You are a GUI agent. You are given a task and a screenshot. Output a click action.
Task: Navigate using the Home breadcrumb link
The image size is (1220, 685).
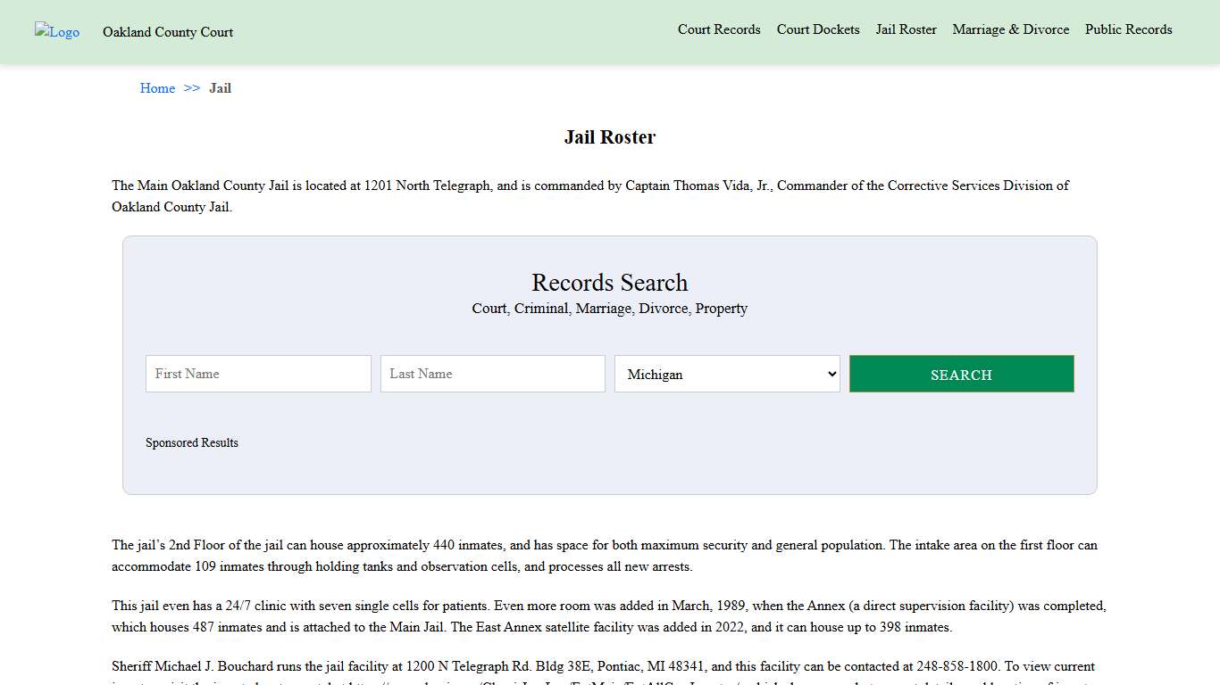[x=157, y=88]
